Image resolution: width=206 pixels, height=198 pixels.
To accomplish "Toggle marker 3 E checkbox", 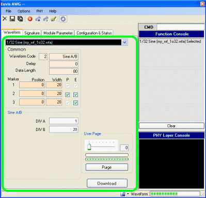I will tap(75, 103).
